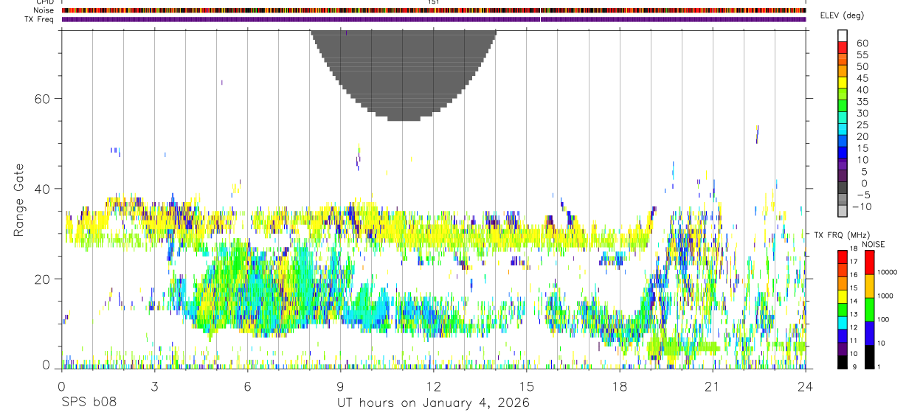
Task: Pick the green swatch of NOISE color bar
Action: point(868,309)
